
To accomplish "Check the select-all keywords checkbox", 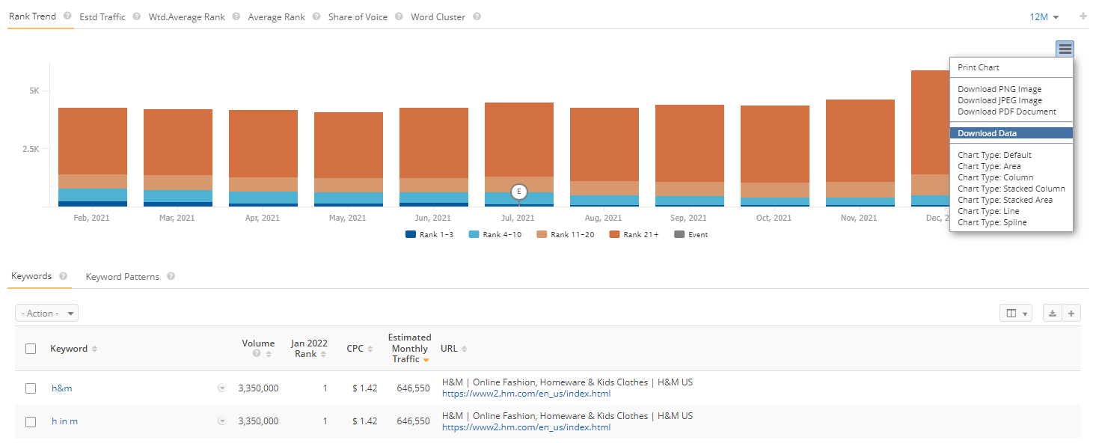I will pyautogui.click(x=31, y=349).
